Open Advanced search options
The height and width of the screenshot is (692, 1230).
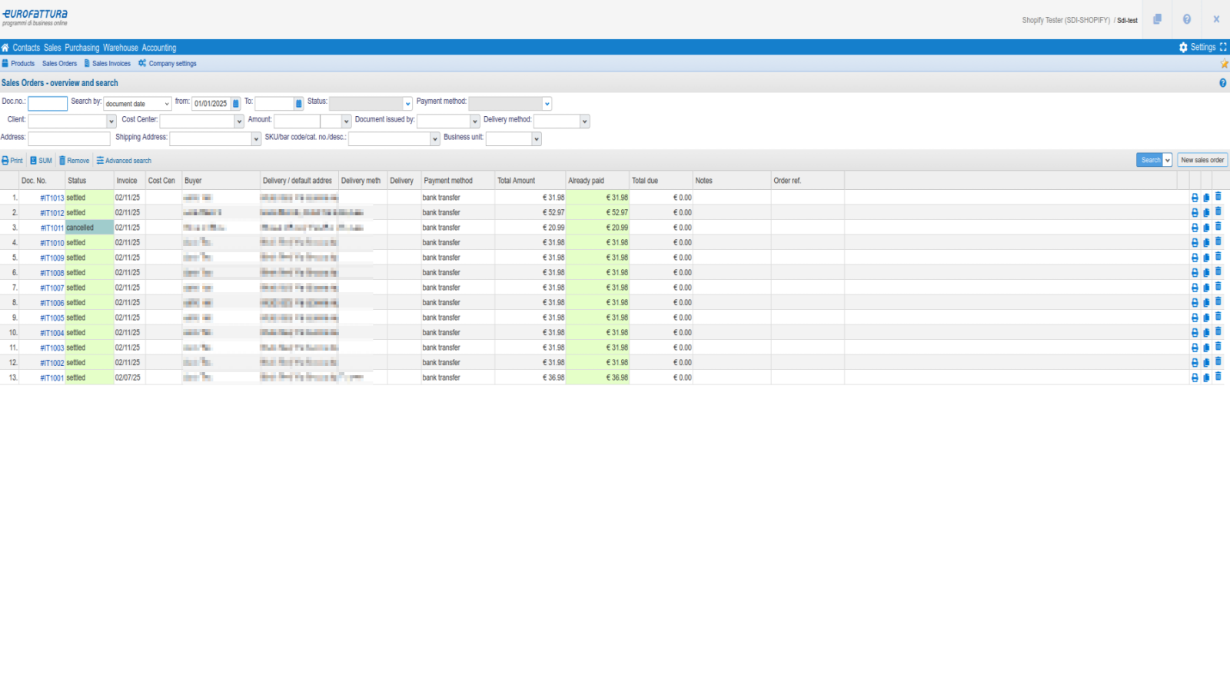coord(124,161)
